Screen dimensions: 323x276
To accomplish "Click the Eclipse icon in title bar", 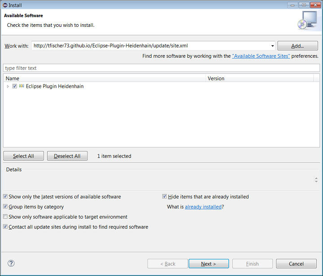I will [5, 5].
